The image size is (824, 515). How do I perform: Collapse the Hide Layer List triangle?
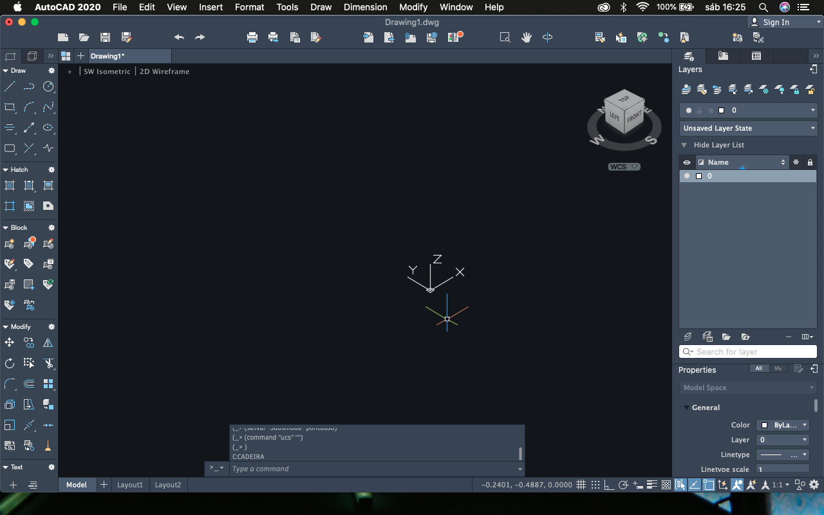point(684,145)
